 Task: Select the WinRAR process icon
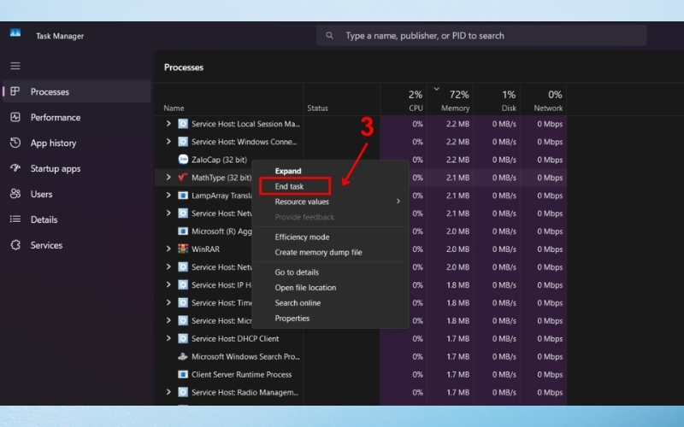[183, 249]
